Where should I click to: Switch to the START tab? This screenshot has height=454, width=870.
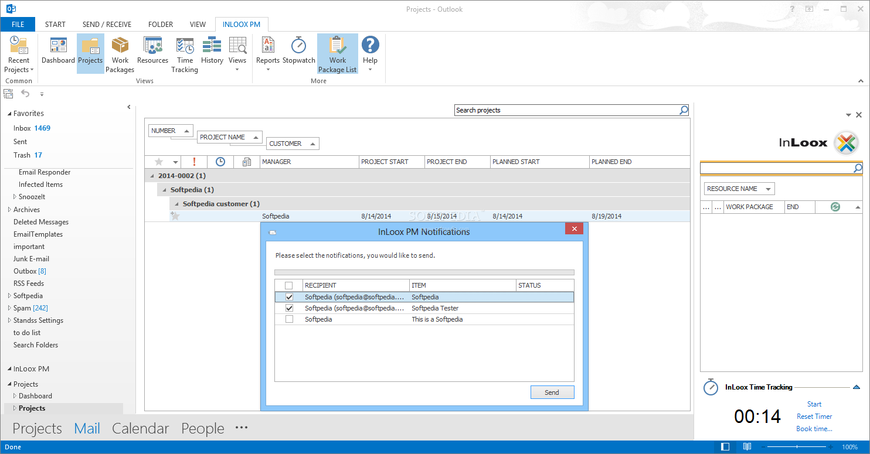(55, 25)
